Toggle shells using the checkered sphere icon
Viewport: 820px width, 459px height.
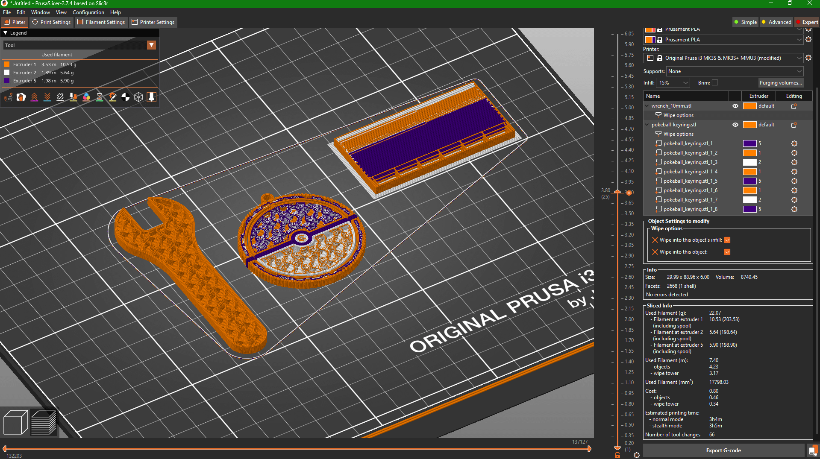(125, 97)
